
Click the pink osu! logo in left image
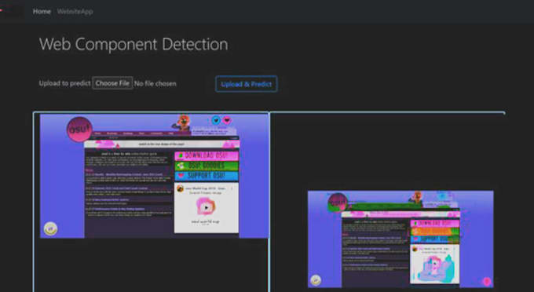(x=79, y=130)
